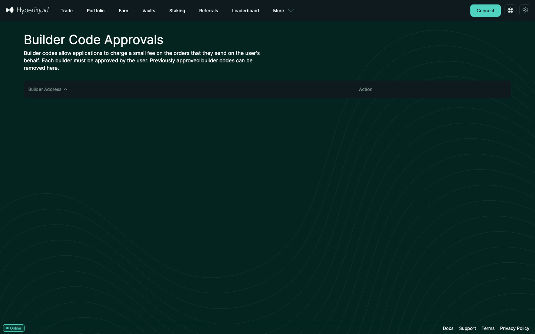Viewport: 535px width, 334px height.
Task: Click the Action column header
Action: (366, 89)
